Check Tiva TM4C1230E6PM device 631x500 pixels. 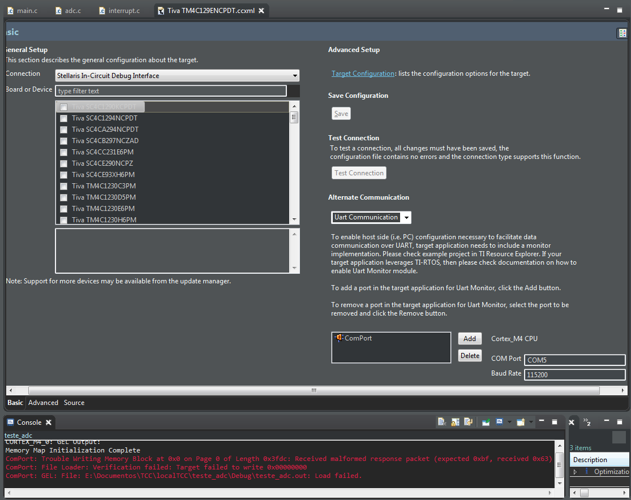pyautogui.click(x=63, y=208)
